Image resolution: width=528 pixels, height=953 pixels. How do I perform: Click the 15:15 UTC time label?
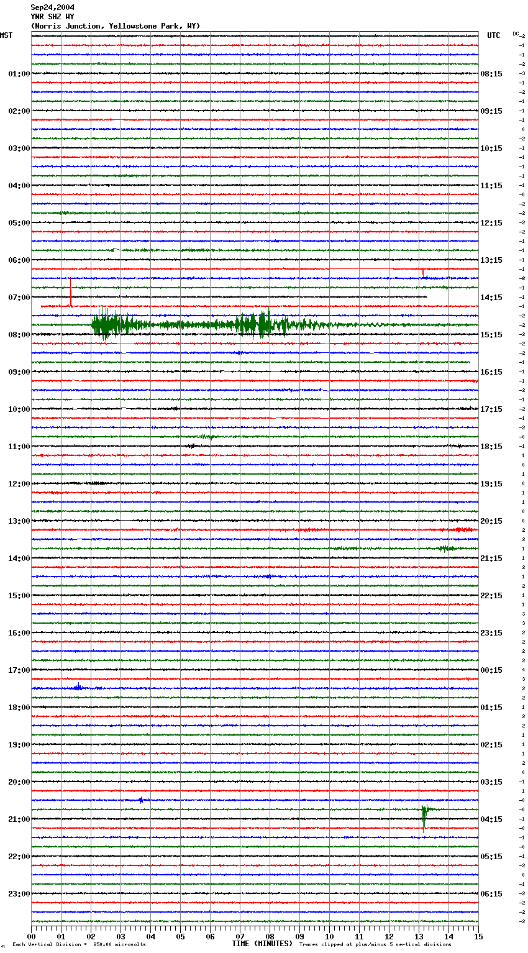point(491,335)
